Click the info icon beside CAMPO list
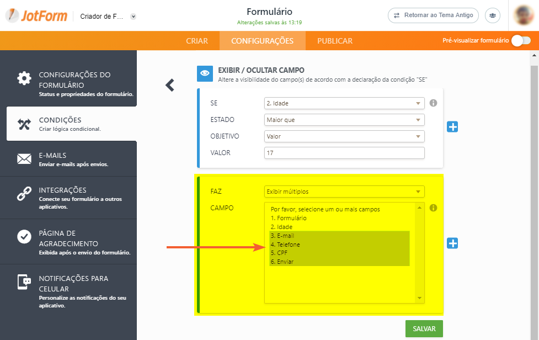 click(433, 208)
